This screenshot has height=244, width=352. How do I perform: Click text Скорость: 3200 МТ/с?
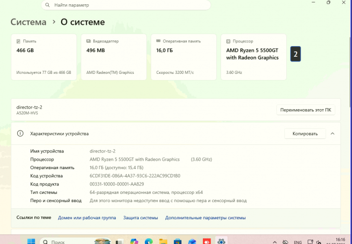click(x=175, y=72)
